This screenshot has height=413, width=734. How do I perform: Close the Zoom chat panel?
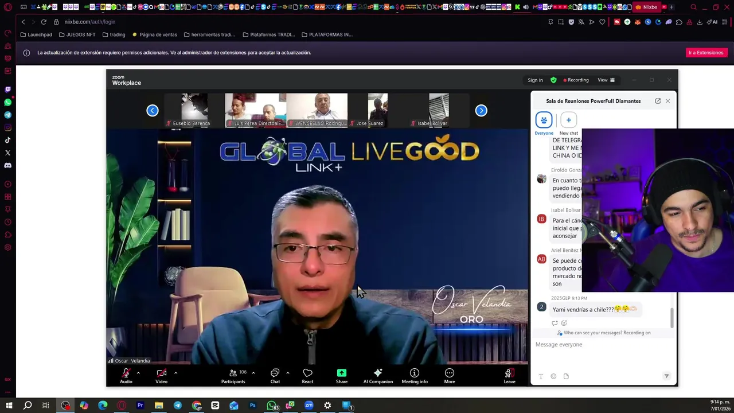point(667,101)
